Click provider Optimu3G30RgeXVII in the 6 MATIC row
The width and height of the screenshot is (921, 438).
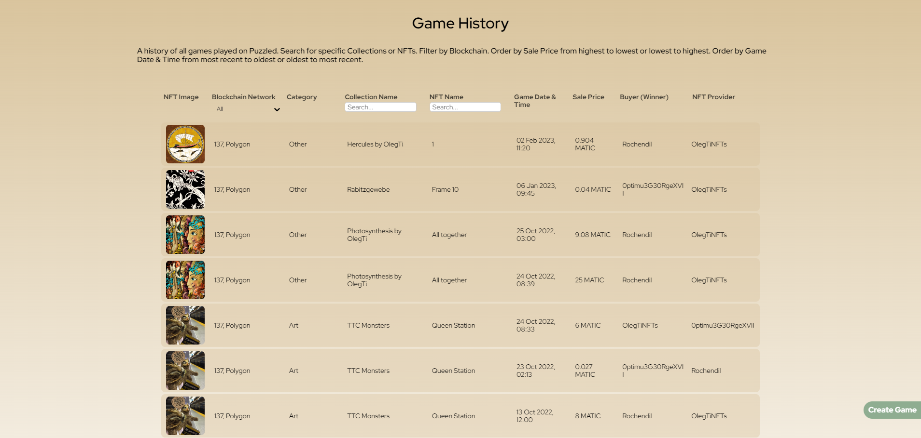pos(723,325)
